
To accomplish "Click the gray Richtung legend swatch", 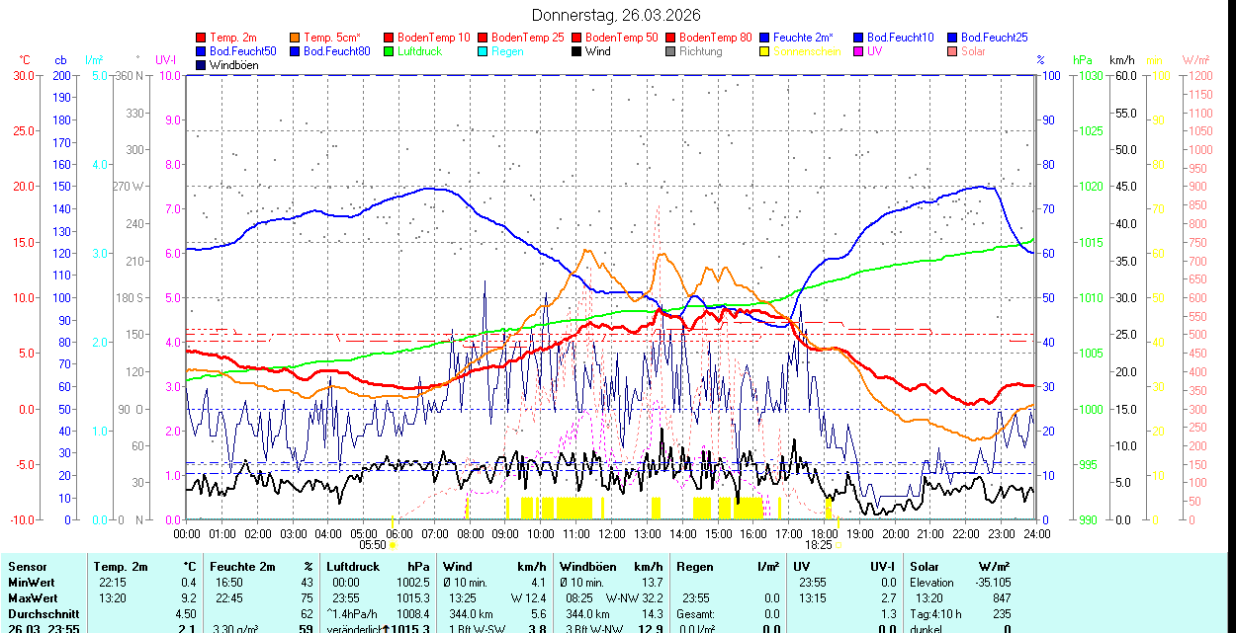I will click(x=670, y=51).
